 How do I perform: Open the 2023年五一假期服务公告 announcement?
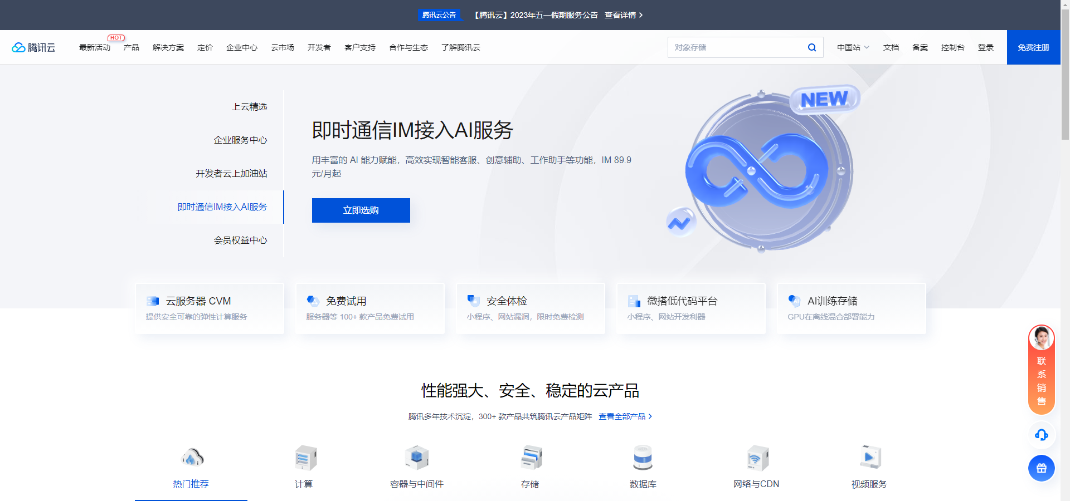[x=535, y=15]
